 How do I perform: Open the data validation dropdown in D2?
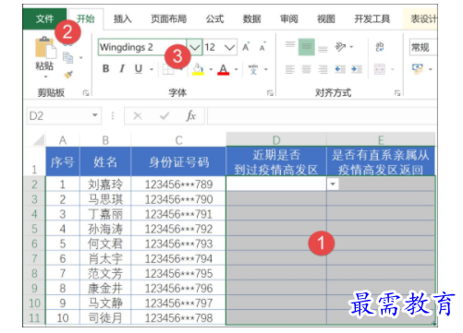(333, 184)
